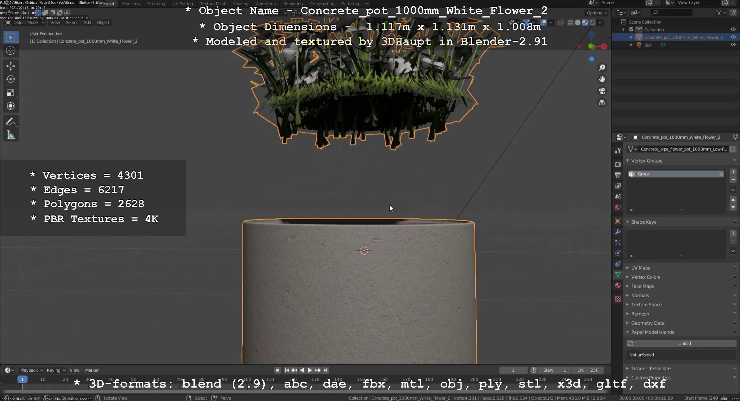
Task: Expand Concrete_pot_1000mm_White_Flower_2 tree item
Action: [x=631, y=37]
